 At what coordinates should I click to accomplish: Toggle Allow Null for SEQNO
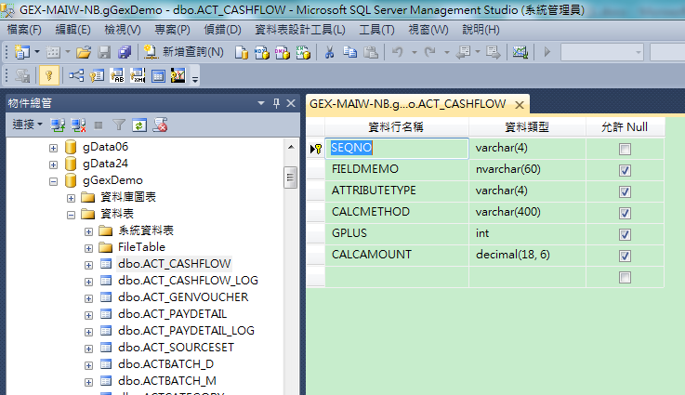tap(625, 149)
